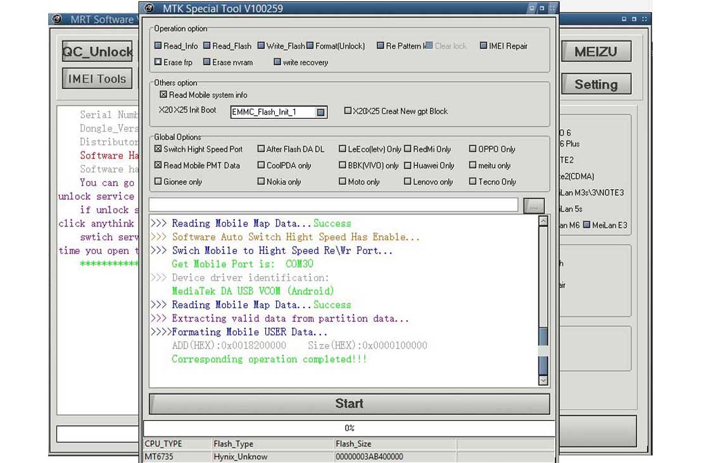The height and width of the screenshot is (463, 708).
Task: Select the MT6735 CPU_TYPE cell
Action: (x=177, y=456)
